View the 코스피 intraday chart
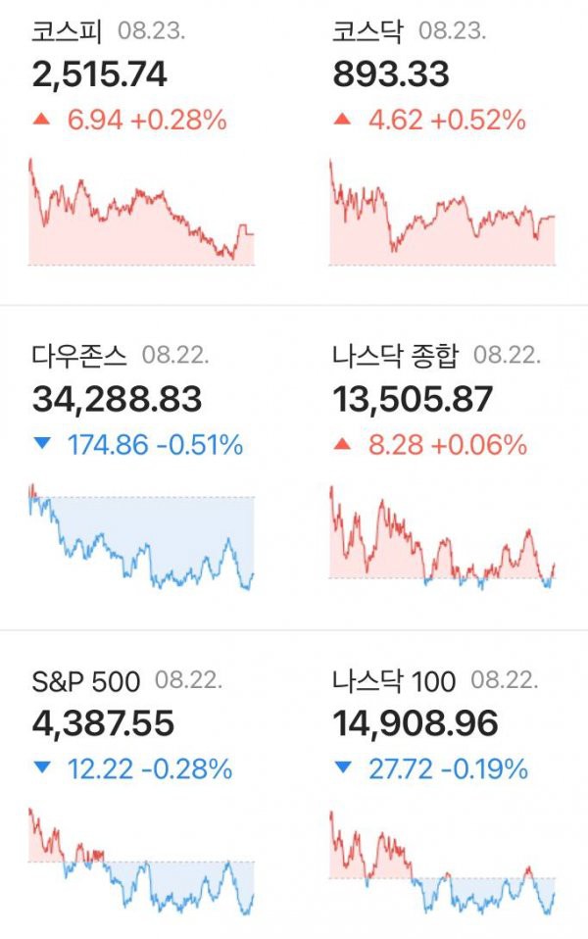The width and height of the screenshot is (588, 939). click(x=142, y=212)
